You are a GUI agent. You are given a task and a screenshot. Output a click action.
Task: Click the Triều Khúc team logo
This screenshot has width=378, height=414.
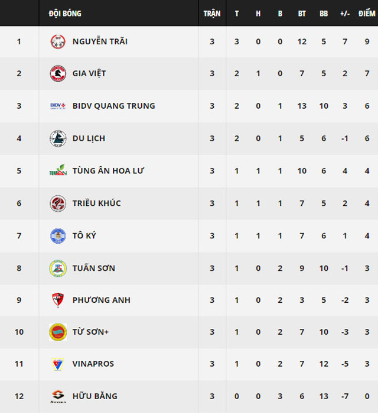click(57, 203)
